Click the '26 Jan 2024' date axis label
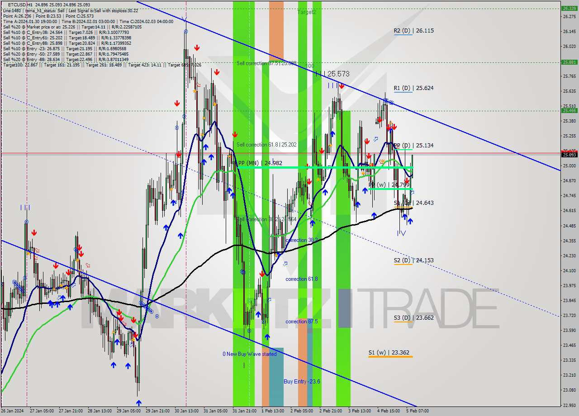Viewport: 579px width, 416px height. [x=12, y=411]
